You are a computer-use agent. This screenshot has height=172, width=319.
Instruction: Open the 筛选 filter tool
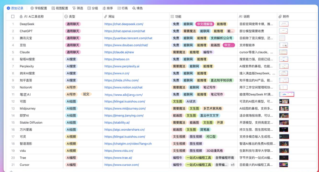(x=78, y=8)
